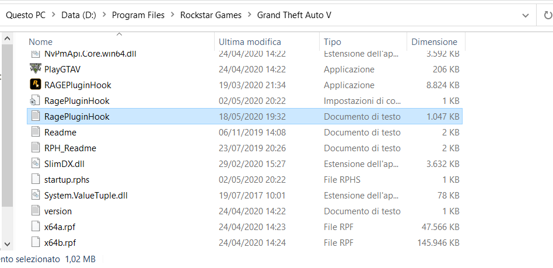Viewport: 553px width, 268px height.
Task: Click the RagePluginHook settings file icon
Action: click(x=35, y=100)
